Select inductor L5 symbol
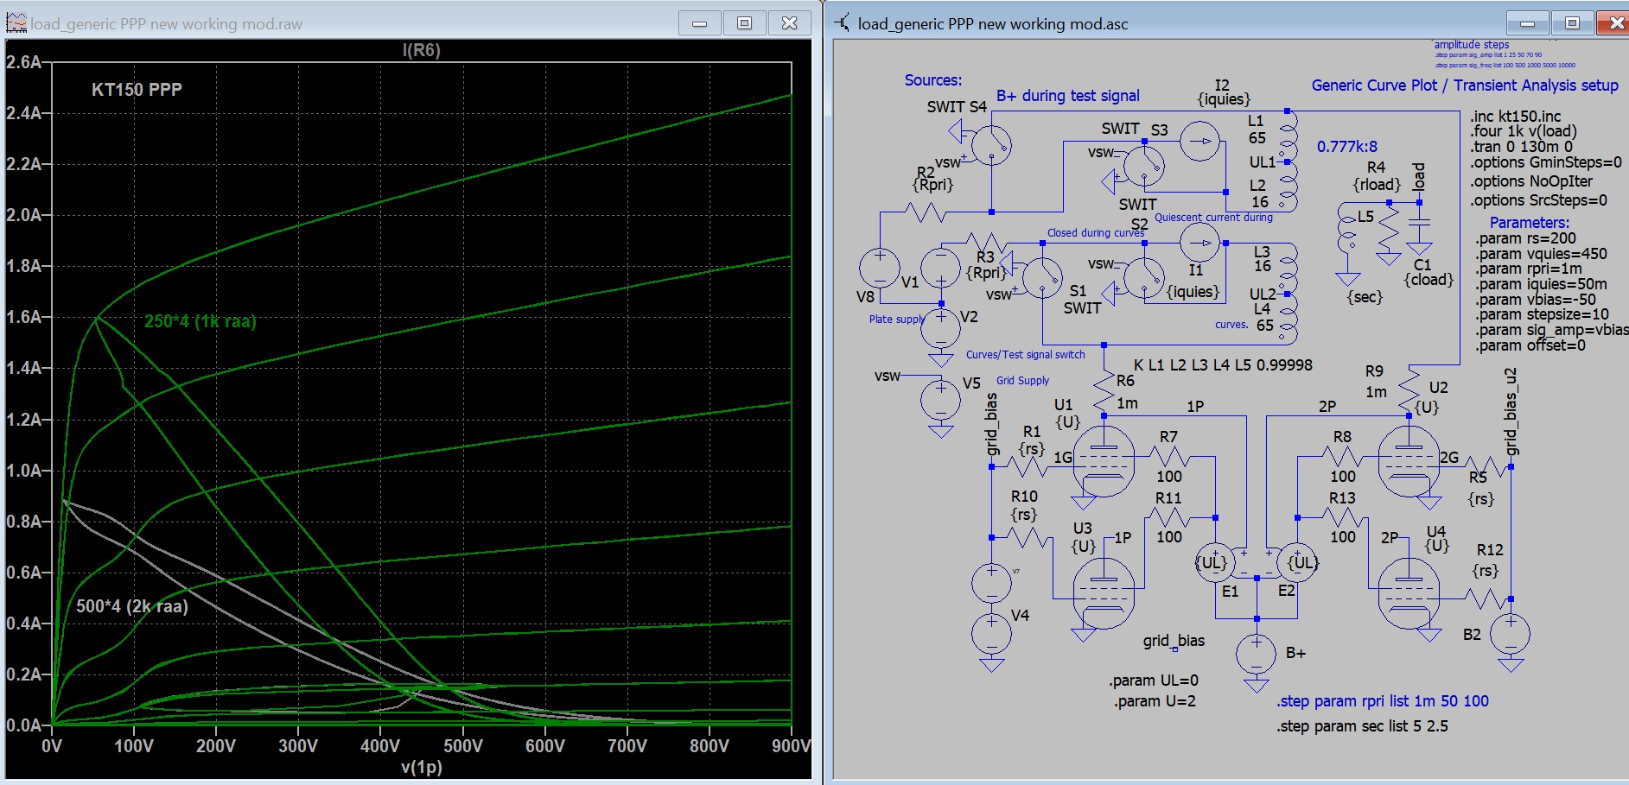Image resolution: width=1629 pixels, height=785 pixels. click(1346, 228)
